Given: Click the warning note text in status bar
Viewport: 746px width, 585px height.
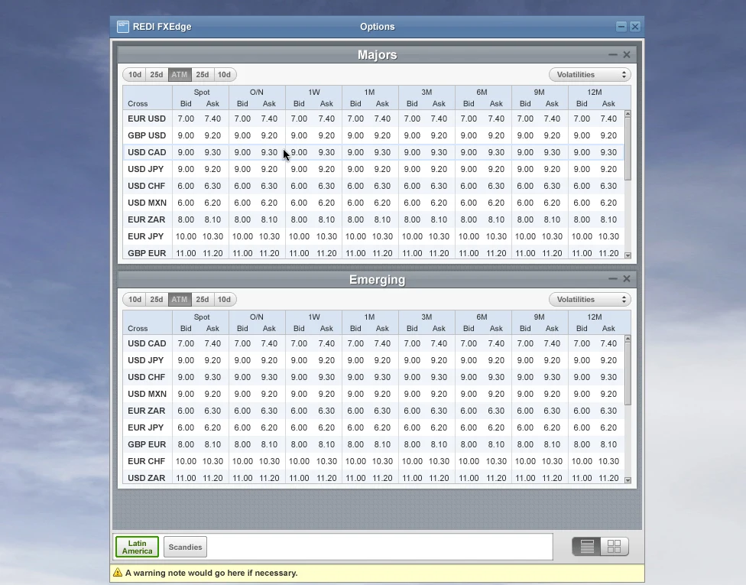Looking at the screenshot, I should click(x=211, y=573).
